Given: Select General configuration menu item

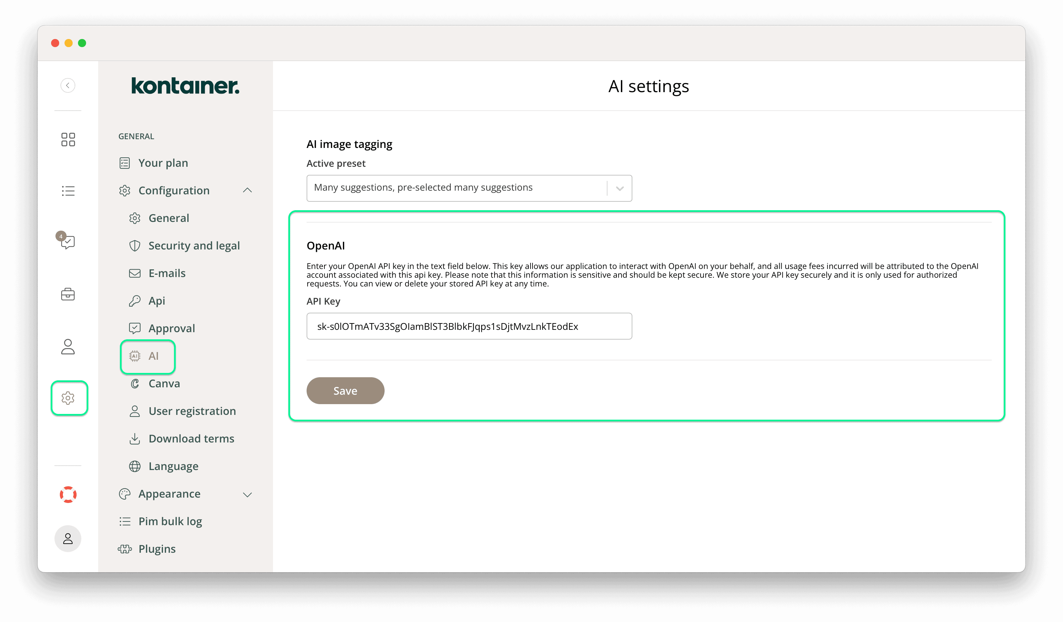Looking at the screenshot, I should pyautogui.click(x=169, y=218).
